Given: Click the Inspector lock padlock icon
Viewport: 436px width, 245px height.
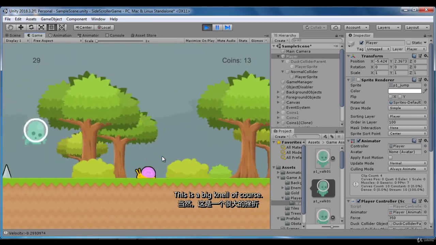Looking at the screenshot, I should point(424,35).
